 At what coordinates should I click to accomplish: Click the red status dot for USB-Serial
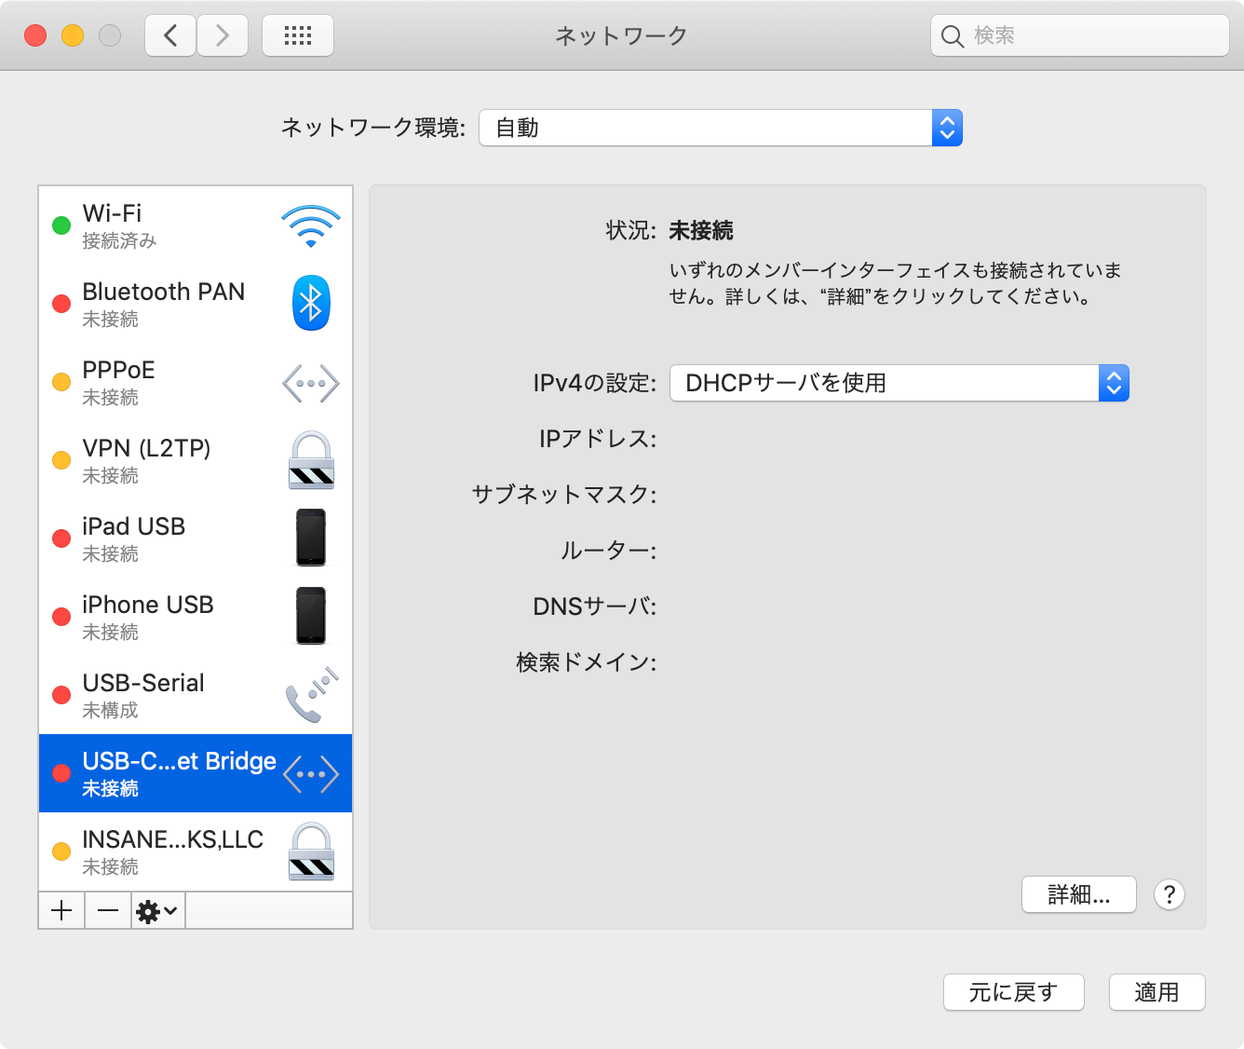tap(61, 695)
